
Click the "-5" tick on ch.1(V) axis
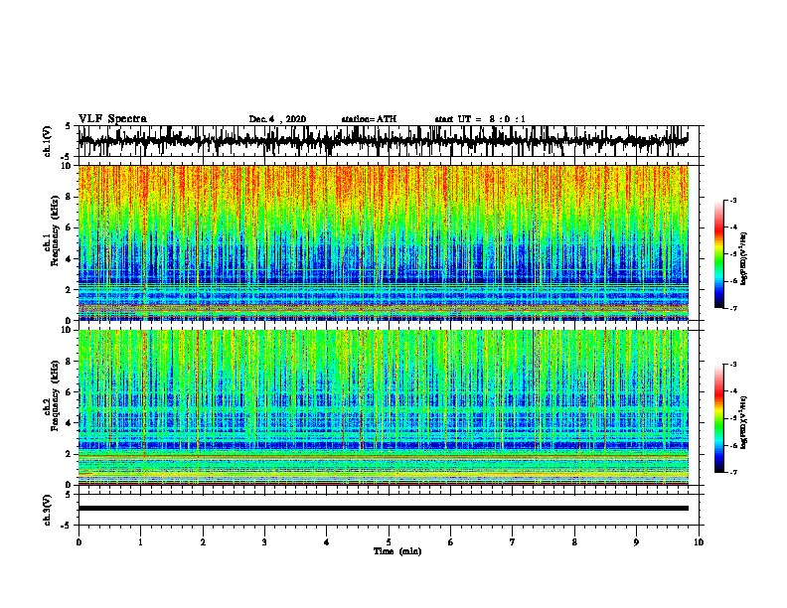[67, 156]
